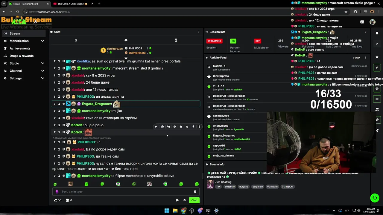Image resolution: width=383 pixels, height=215 pixels.
Task: Open the Activity Feed Filter
Action: 357,58
